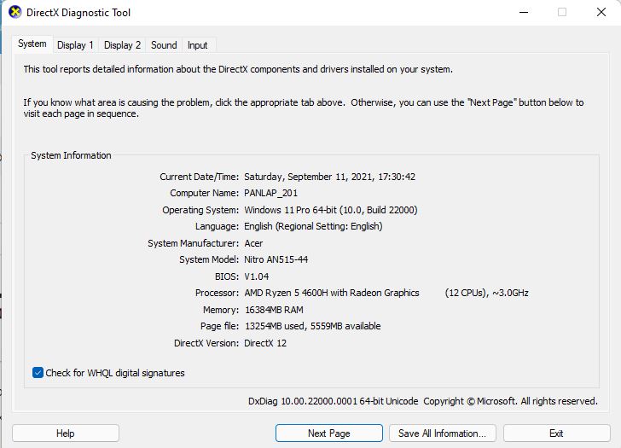621x448 pixels.
Task: Click the Next Page button
Action: pos(328,433)
